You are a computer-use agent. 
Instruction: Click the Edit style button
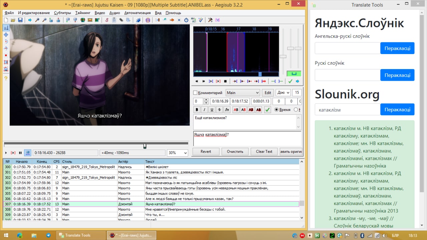point(268,93)
